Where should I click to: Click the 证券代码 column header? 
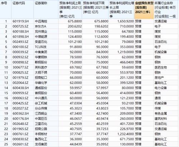(x=23, y=9)
